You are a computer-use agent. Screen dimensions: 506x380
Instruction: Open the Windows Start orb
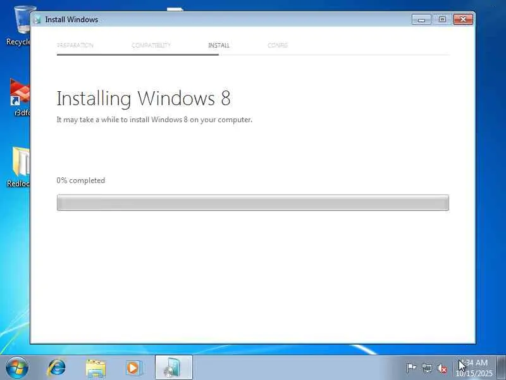click(x=17, y=368)
